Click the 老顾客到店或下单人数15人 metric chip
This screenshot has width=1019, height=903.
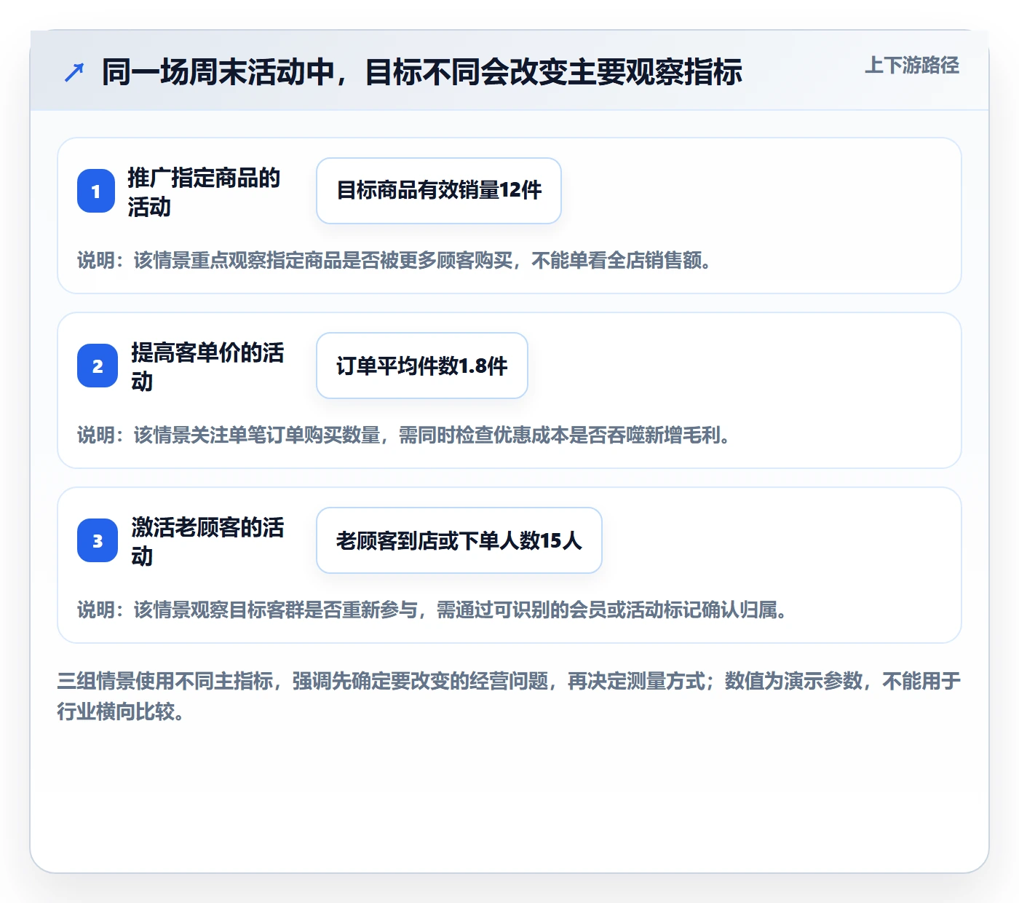pos(459,540)
